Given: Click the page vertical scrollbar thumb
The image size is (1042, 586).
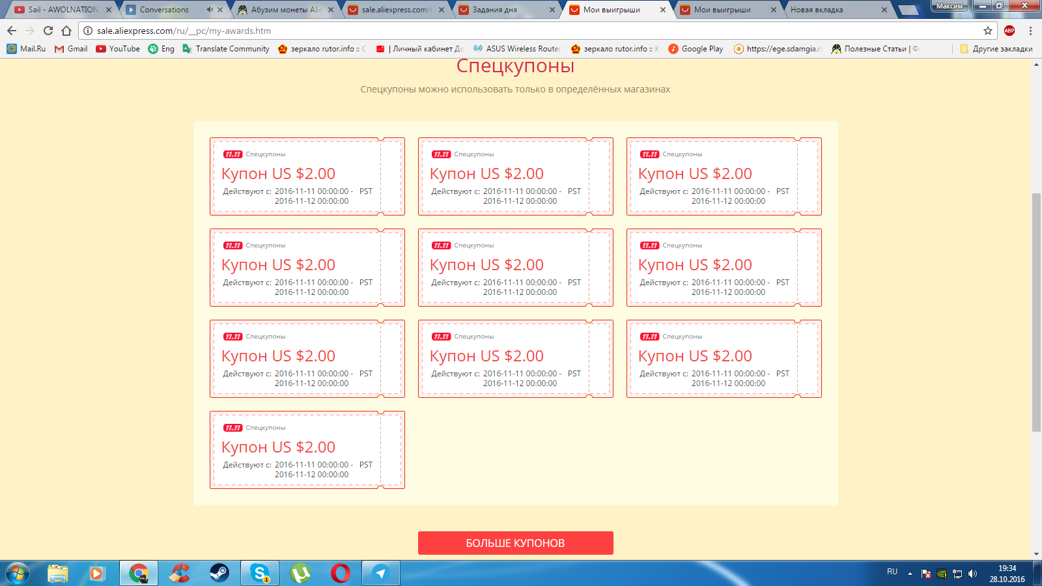Looking at the screenshot, I should 1036,313.
